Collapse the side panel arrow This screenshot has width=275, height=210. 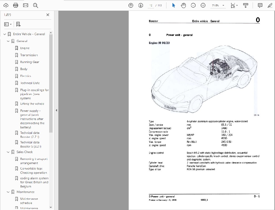(56, 110)
